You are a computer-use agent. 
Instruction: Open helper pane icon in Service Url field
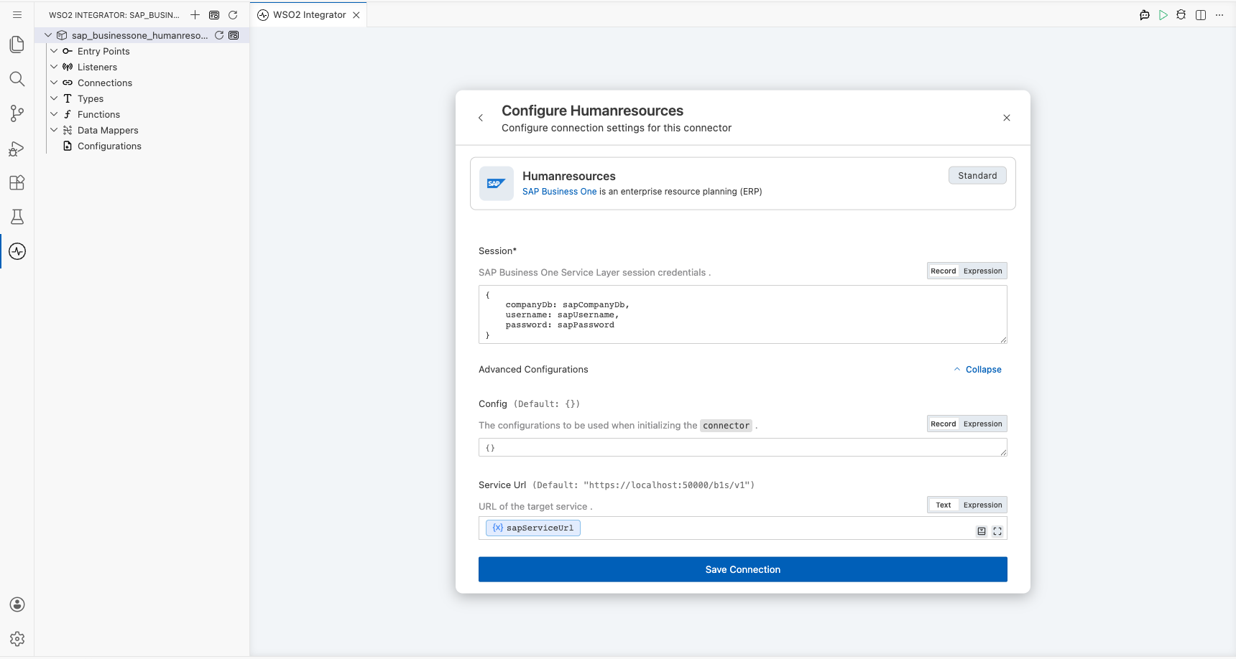982,531
